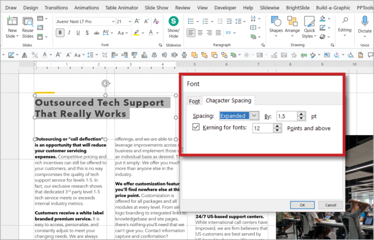
Task: Open the Transitions ribbon tab
Action: pyautogui.click(x=56, y=7)
